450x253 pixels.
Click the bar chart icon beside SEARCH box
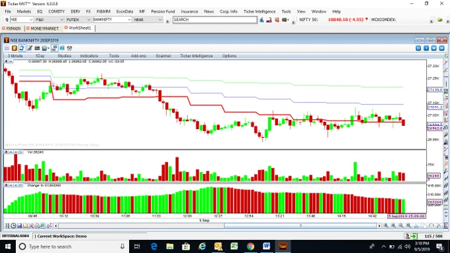261,20
